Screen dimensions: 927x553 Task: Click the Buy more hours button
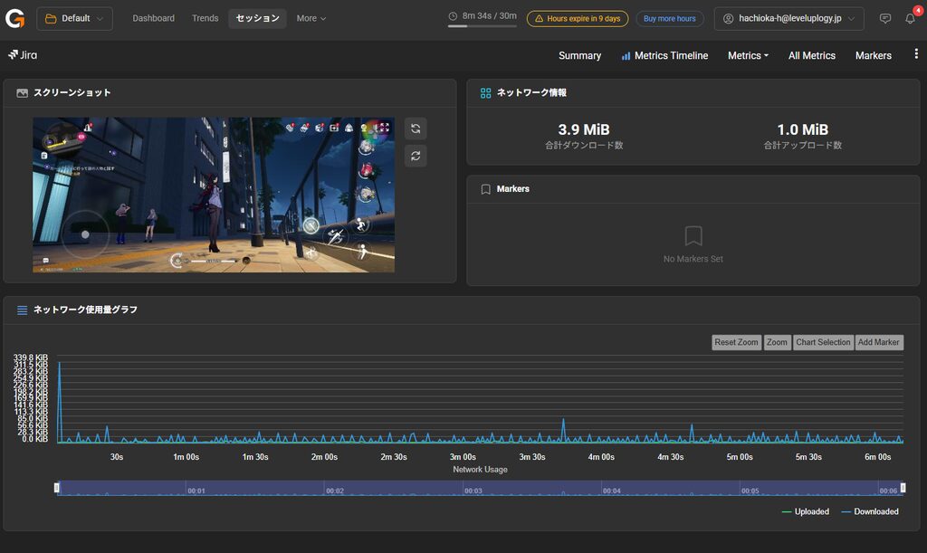click(669, 18)
